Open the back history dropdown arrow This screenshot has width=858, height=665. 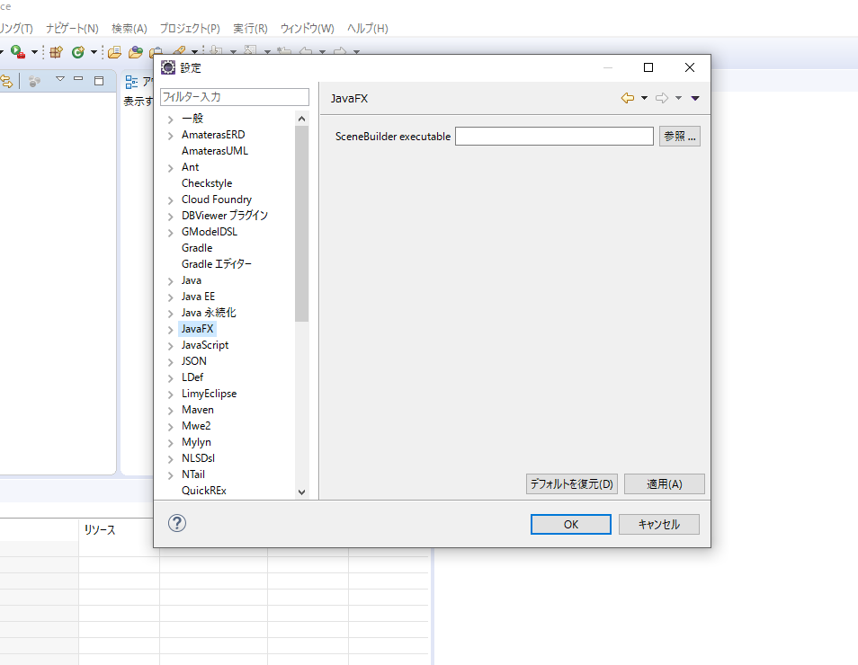pos(644,98)
